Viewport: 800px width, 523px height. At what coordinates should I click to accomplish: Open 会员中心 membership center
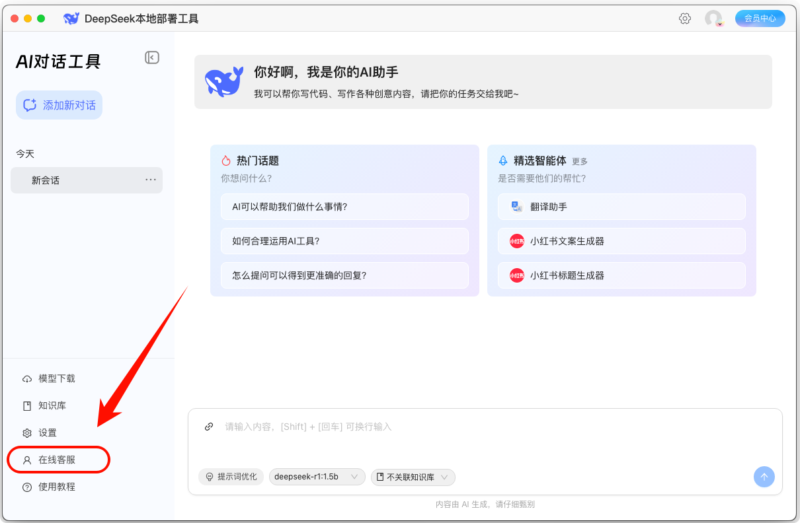(760, 18)
